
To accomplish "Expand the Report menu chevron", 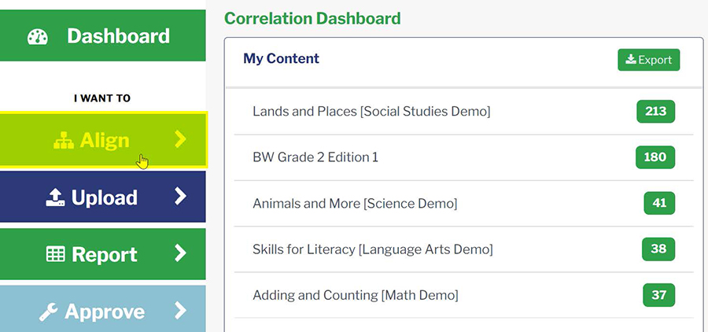I will (181, 254).
